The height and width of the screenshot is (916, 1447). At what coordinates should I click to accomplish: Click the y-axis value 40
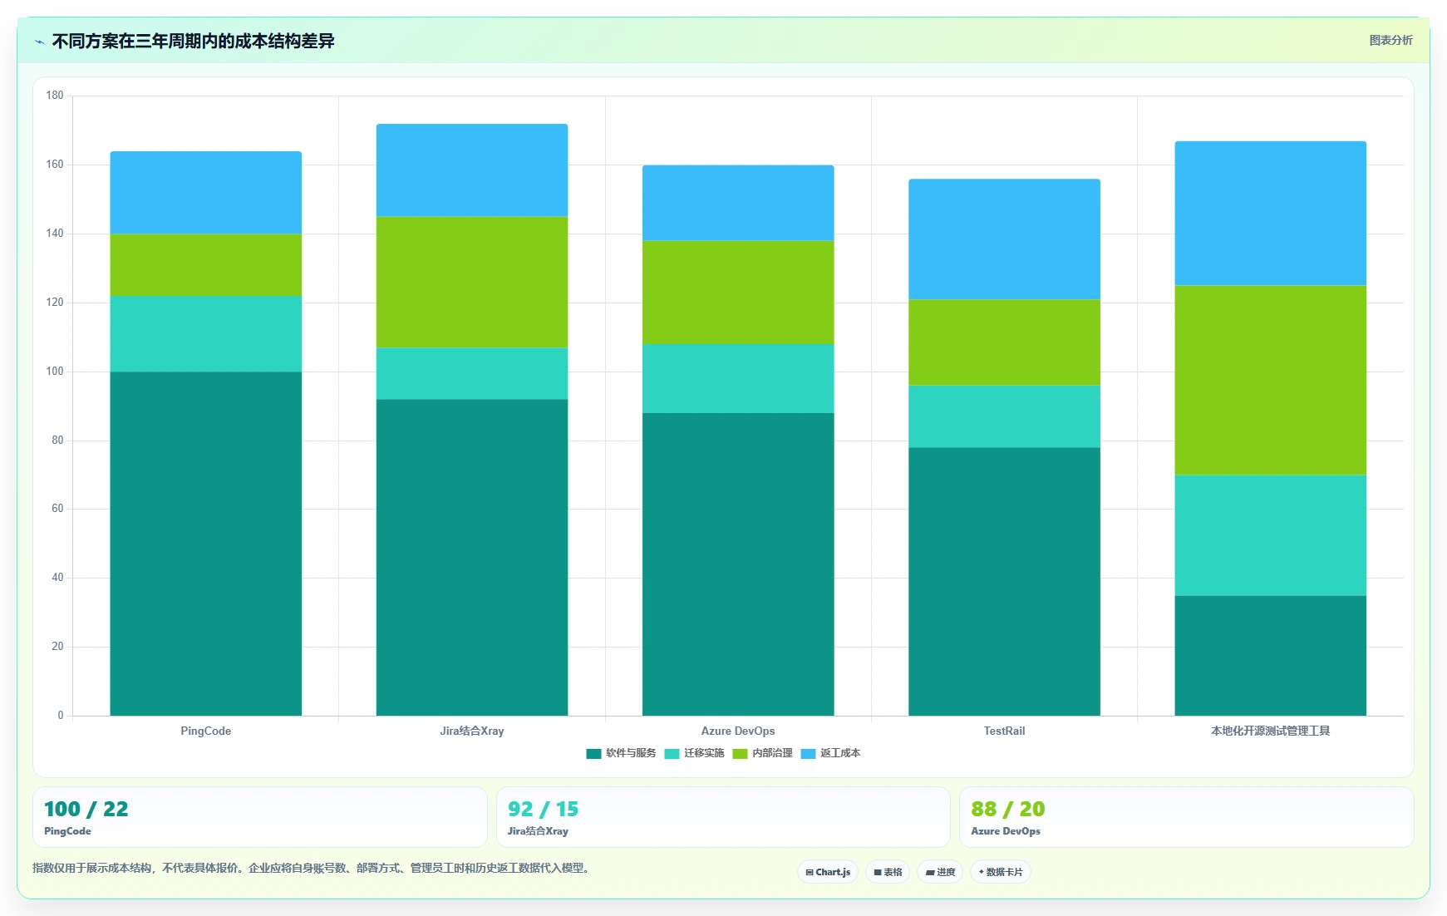point(57,578)
